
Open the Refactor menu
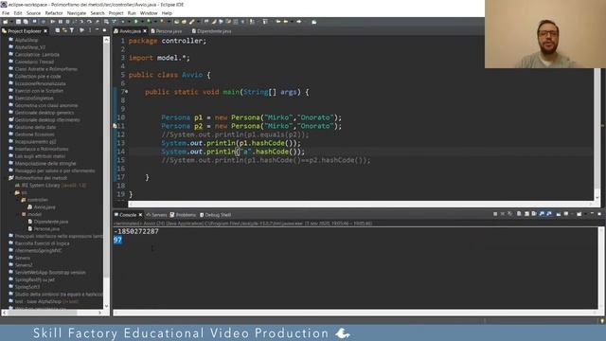click(x=54, y=13)
